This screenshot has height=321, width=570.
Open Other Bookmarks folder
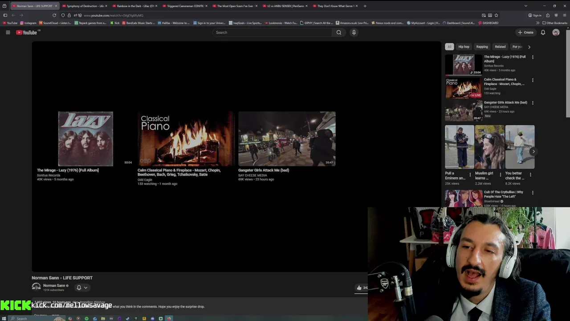click(x=555, y=23)
